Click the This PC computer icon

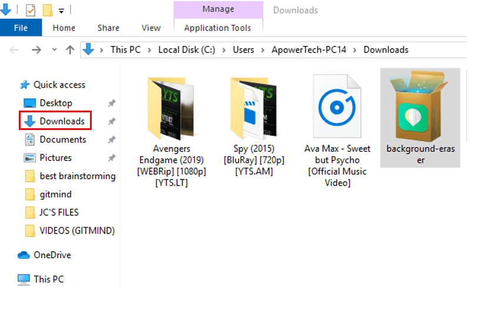(24, 279)
